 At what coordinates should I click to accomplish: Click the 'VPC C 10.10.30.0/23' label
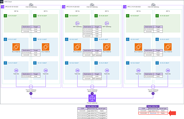(x=134, y=7)
